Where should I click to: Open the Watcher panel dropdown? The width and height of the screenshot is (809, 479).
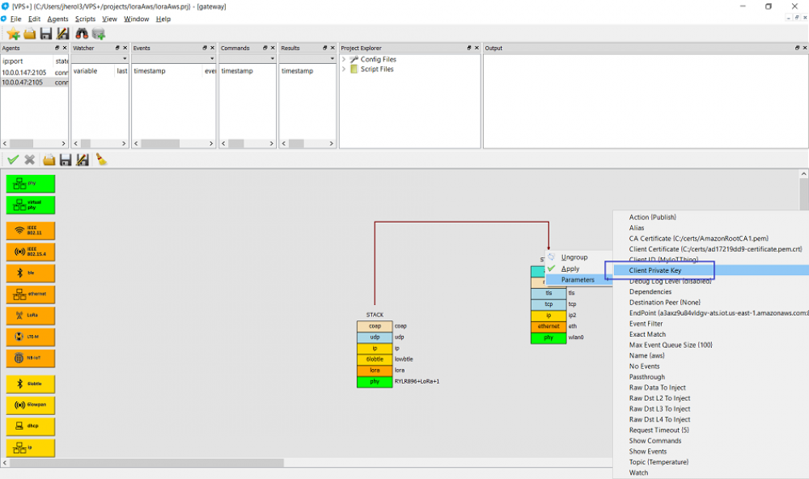[125, 59]
